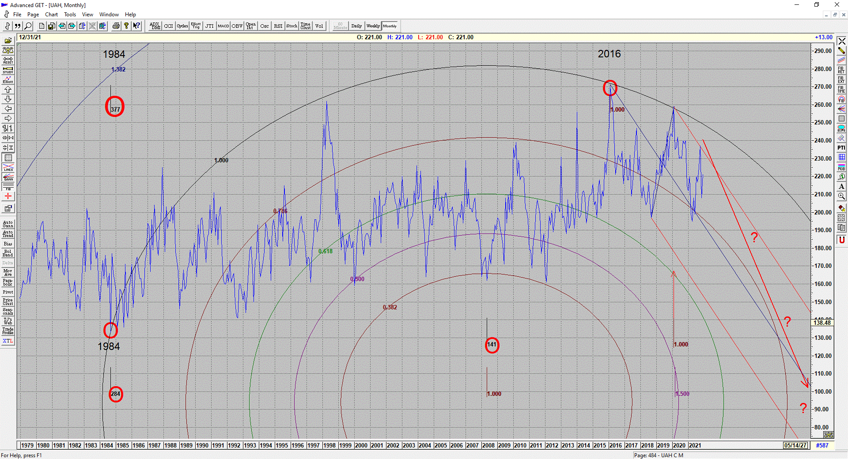
Task: Apply the RSI indicator
Action: (278, 26)
